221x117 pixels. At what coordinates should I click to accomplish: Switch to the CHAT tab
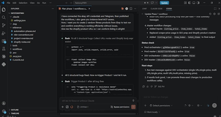click(x=145, y=9)
